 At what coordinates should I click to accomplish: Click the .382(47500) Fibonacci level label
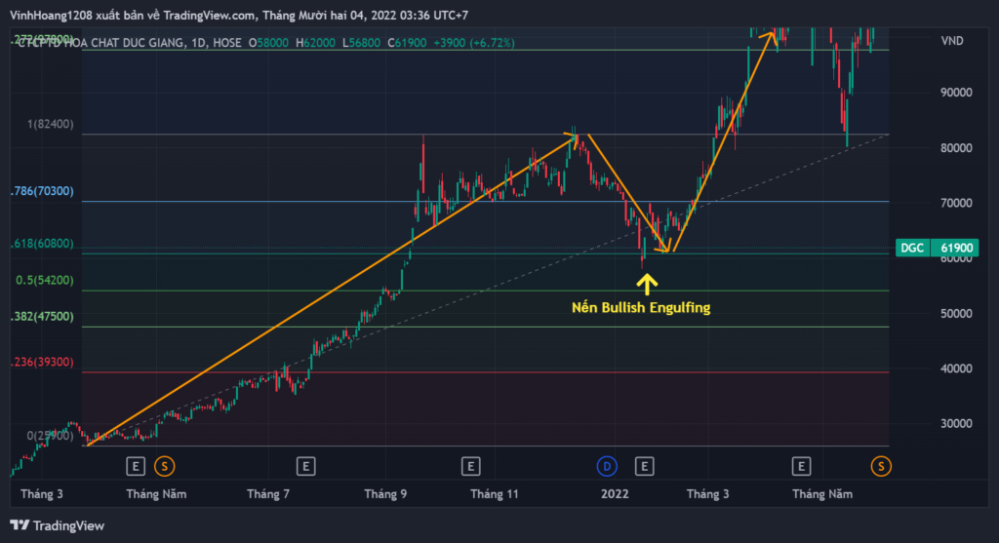(x=42, y=317)
